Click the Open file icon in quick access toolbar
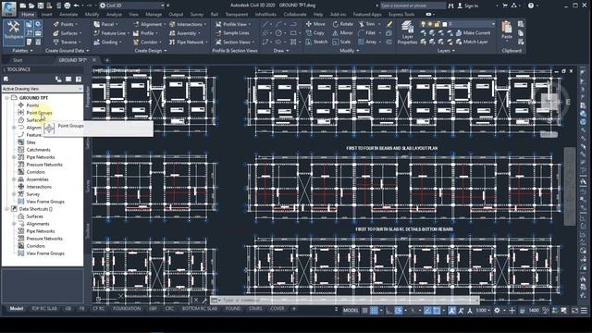 click(31, 6)
